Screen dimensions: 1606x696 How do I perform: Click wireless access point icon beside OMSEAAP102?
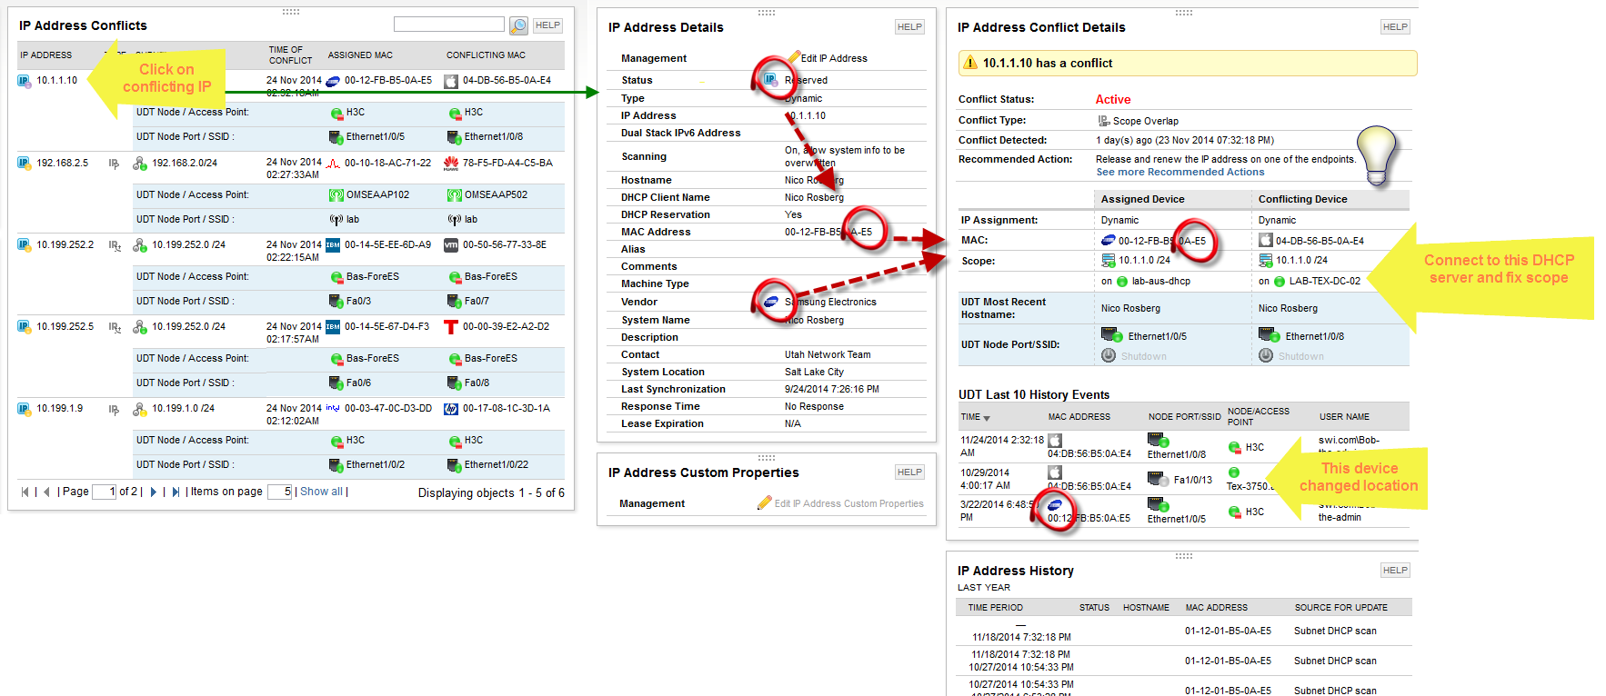point(336,194)
